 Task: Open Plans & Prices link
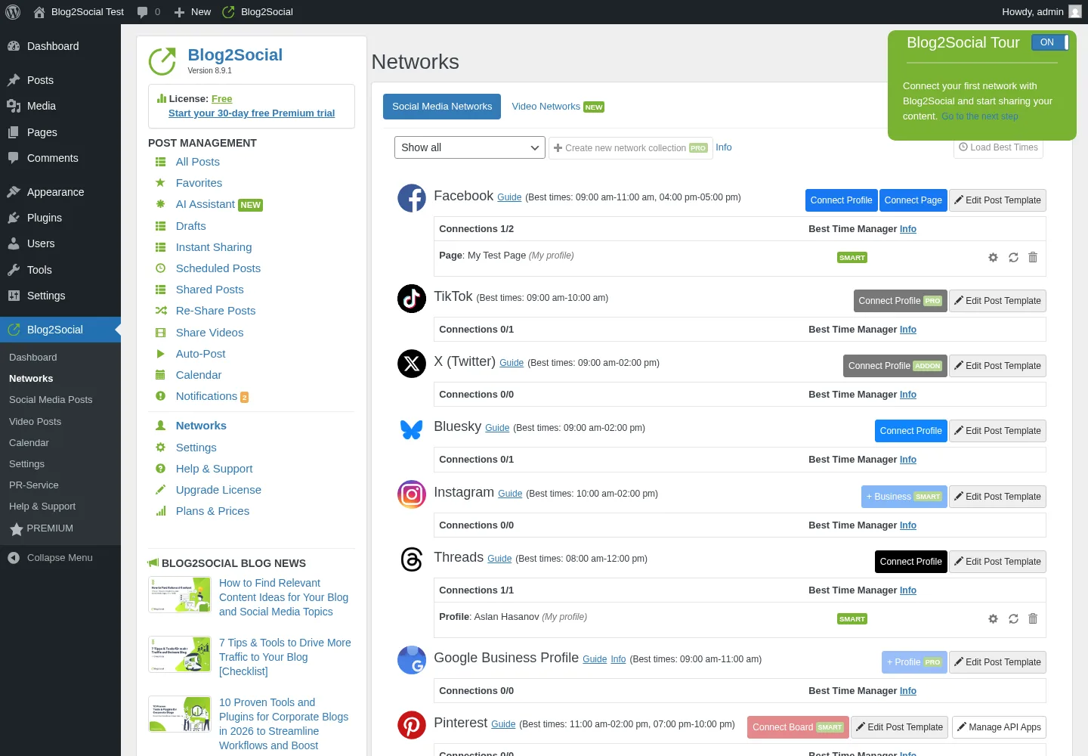point(212,511)
